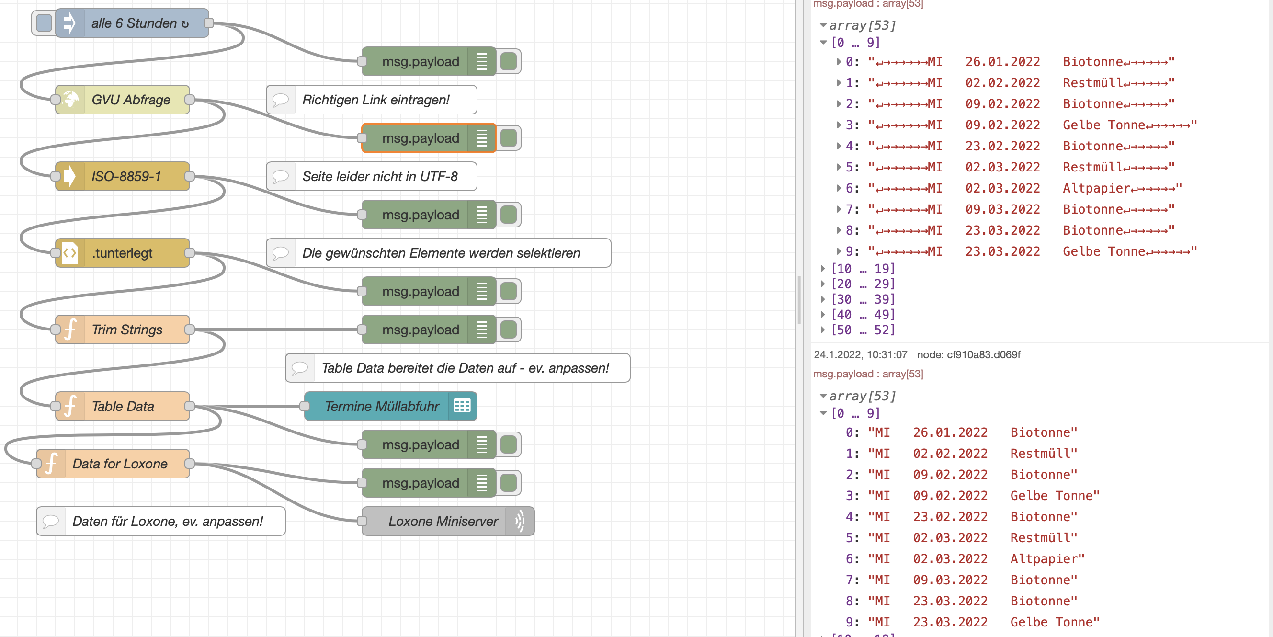Click the Daten für Loxone comment node
The width and height of the screenshot is (1273, 637).
tap(168, 521)
